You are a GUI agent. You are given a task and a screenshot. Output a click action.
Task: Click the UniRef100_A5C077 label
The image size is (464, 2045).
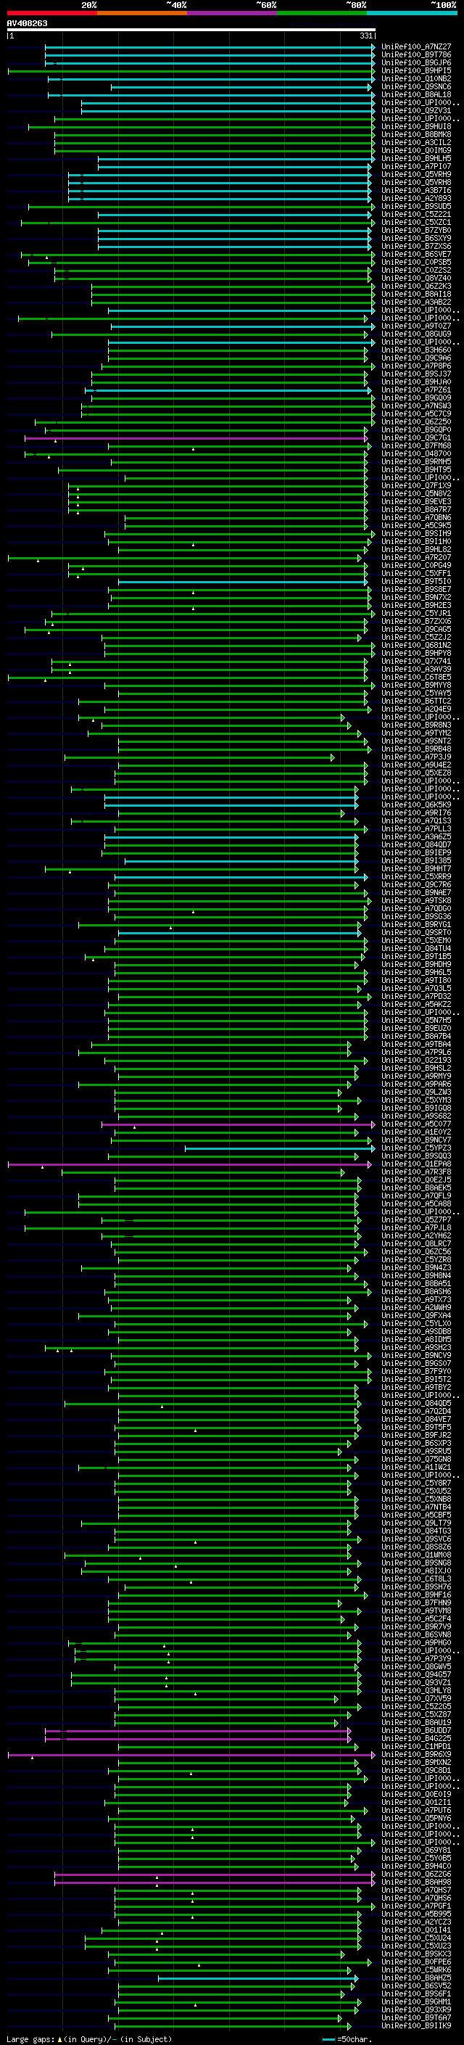click(x=415, y=1124)
